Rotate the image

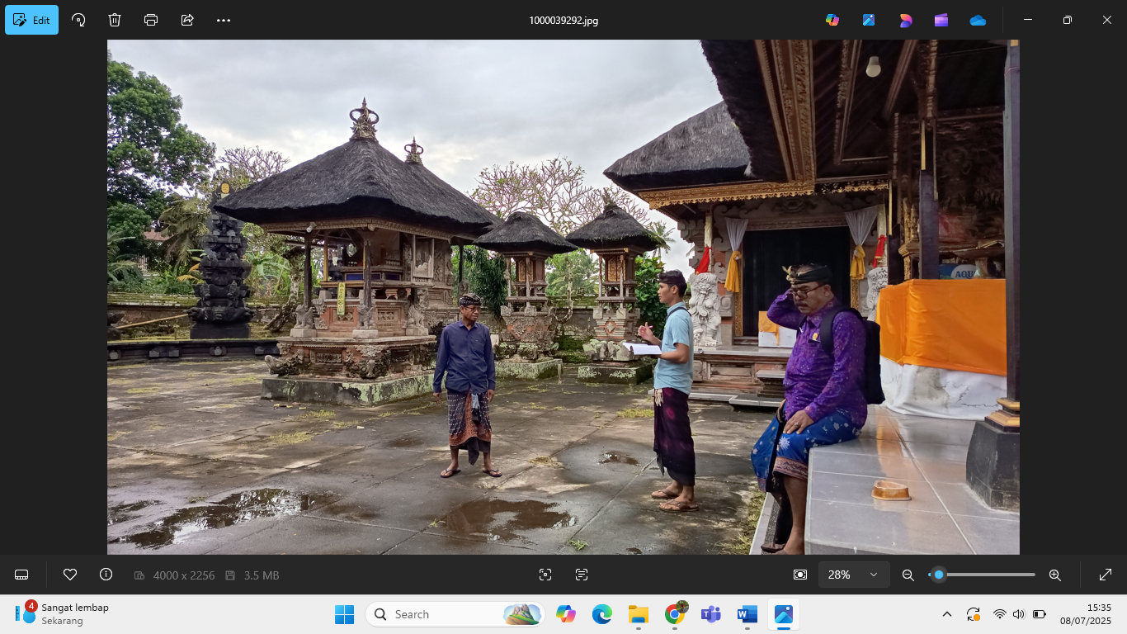tap(78, 20)
